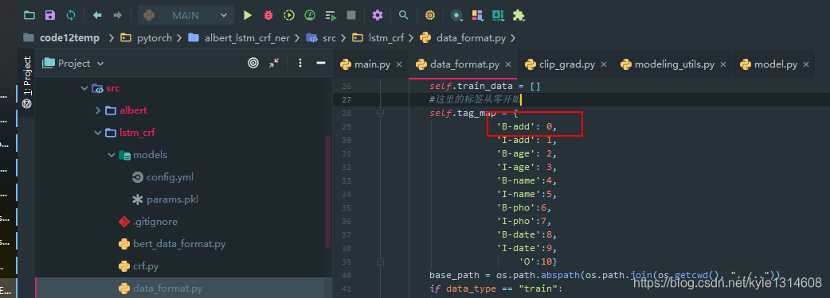Collapse the models folder node
The image size is (830, 298).
(112, 155)
